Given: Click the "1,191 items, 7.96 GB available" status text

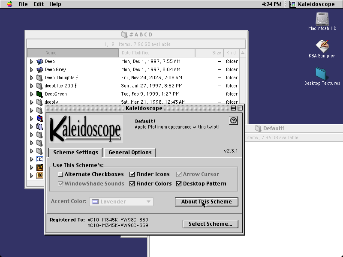Looking at the screenshot, I should [x=137, y=44].
